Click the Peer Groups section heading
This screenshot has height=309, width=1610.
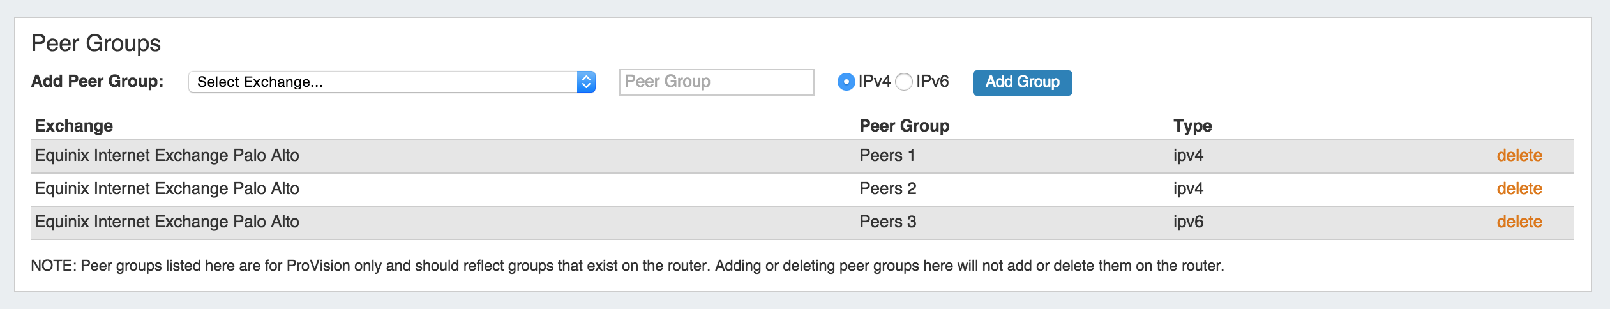tap(96, 43)
